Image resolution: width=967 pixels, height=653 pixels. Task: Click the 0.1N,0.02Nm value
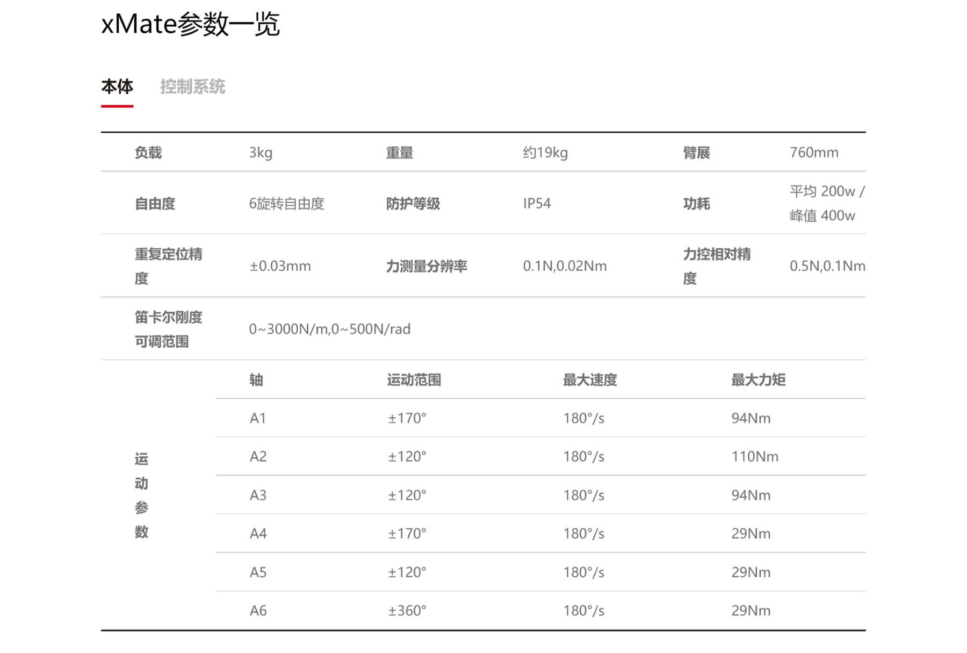[x=565, y=266]
